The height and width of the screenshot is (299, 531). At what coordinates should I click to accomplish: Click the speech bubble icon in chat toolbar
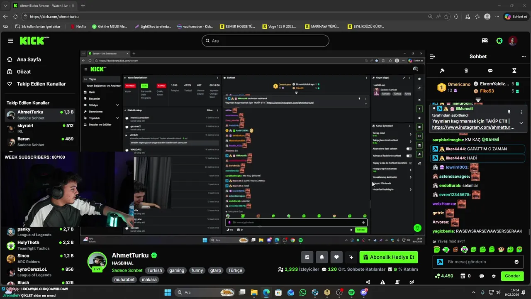[x=490, y=71]
